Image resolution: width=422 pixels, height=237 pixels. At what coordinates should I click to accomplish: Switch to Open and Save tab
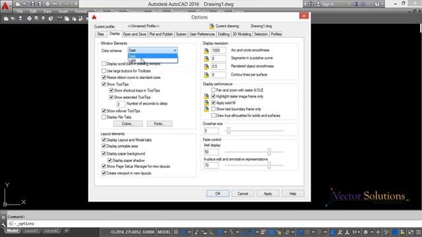pyautogui.click(x=135, y=34)
